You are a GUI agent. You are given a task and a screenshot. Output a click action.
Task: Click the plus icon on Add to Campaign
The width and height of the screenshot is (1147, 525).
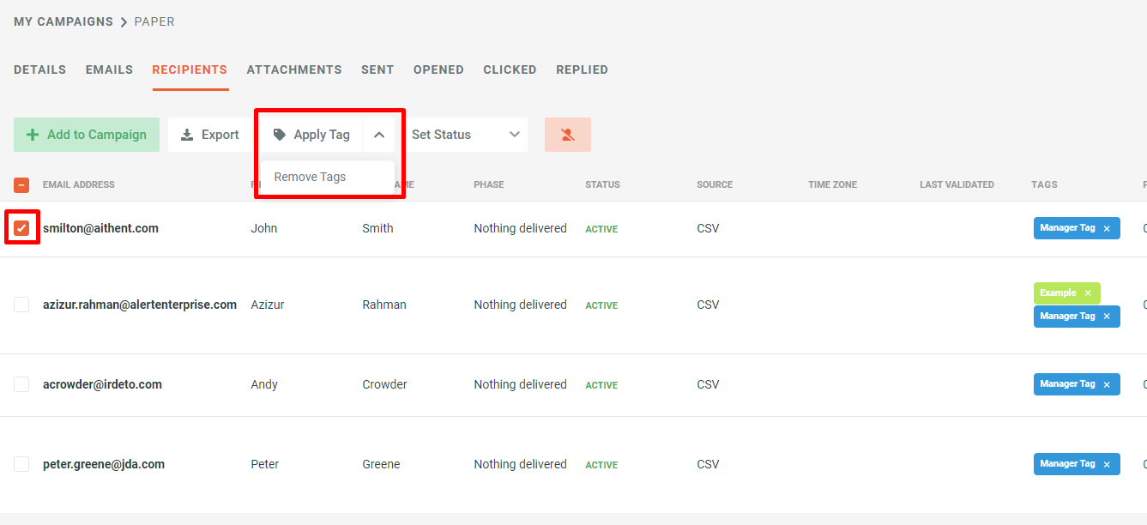tap(33, 134)
